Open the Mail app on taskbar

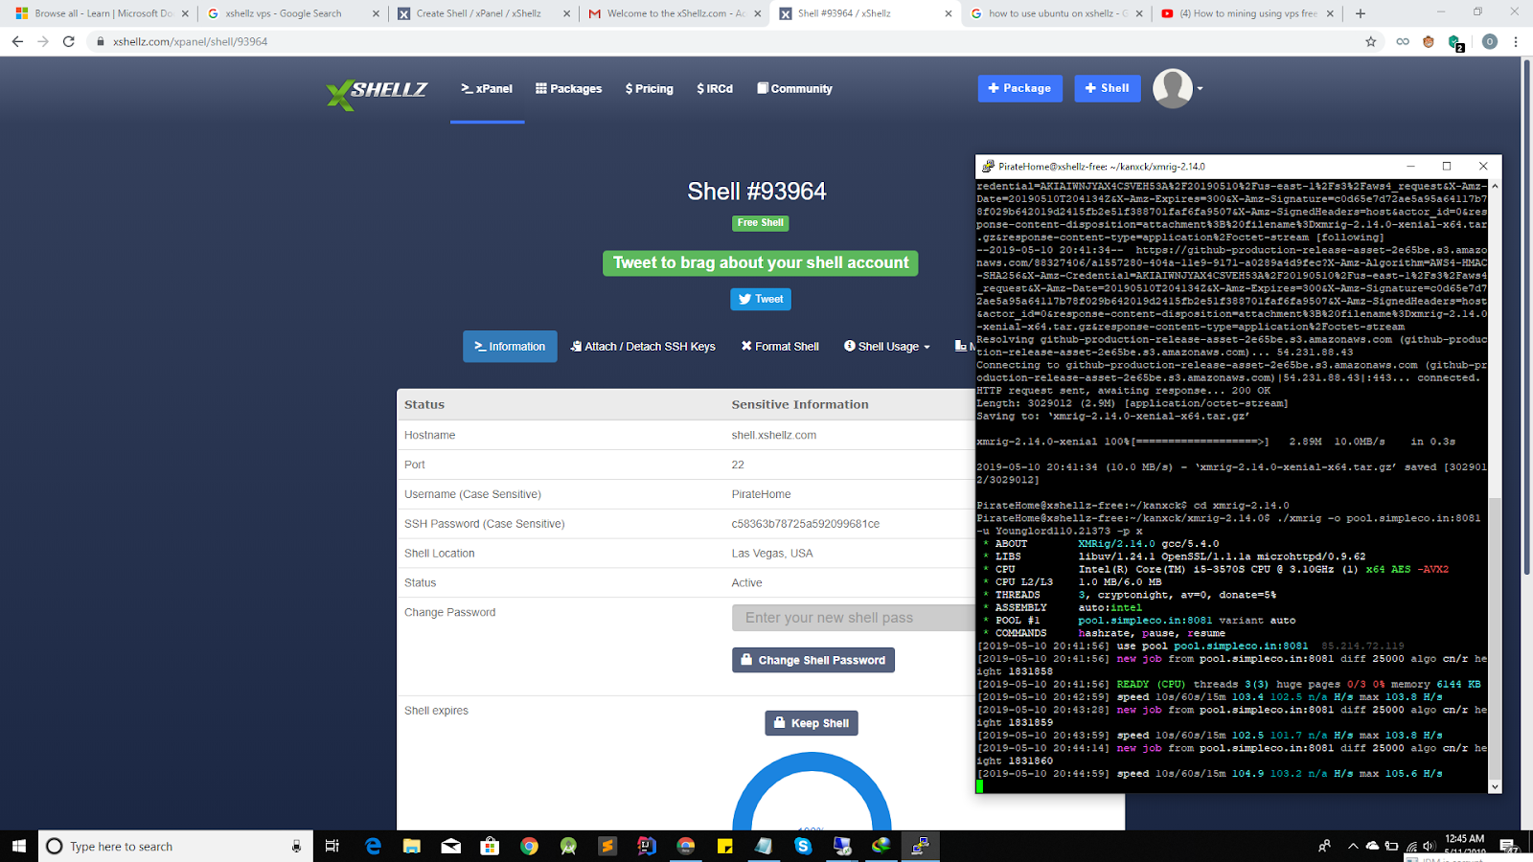(x=450, y=846)
